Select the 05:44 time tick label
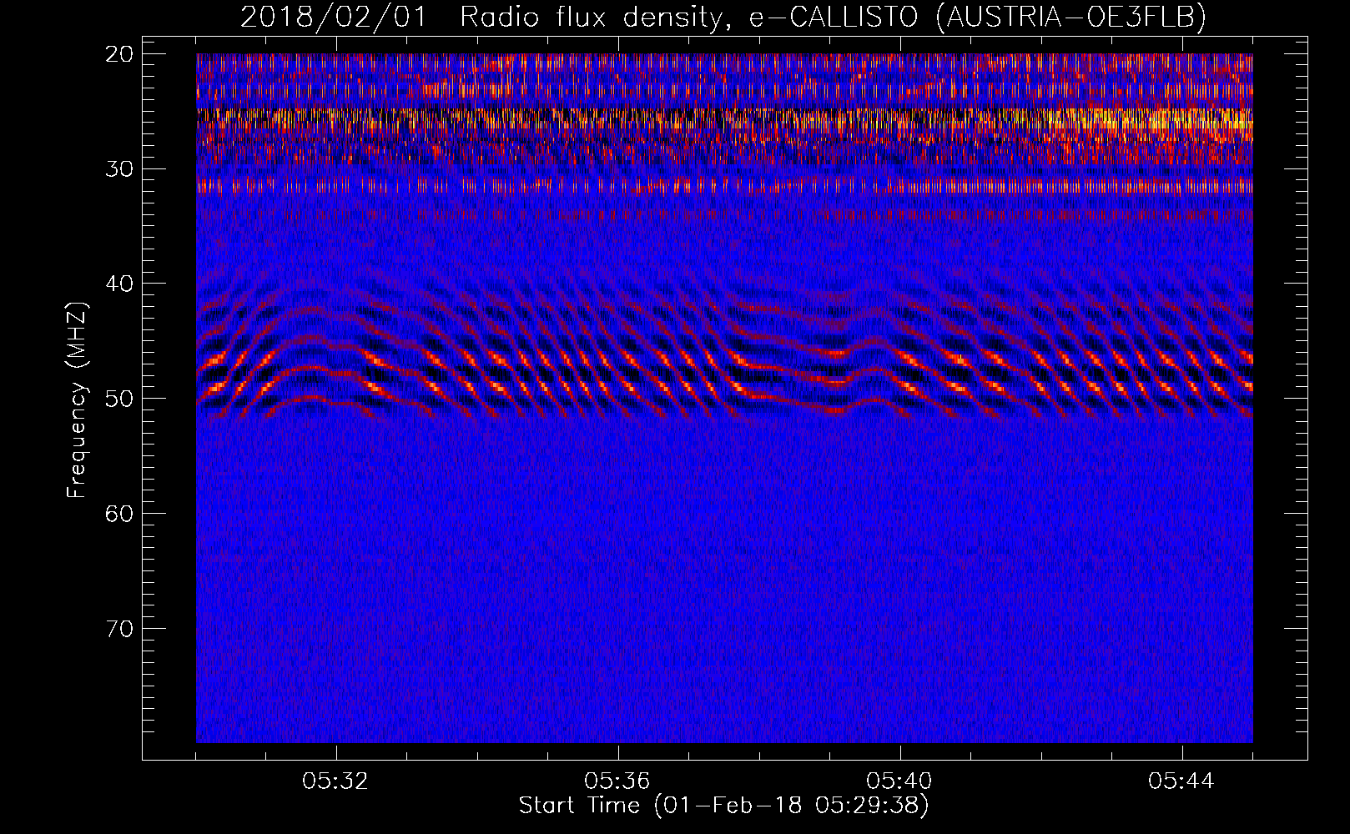 [1181, 781]
